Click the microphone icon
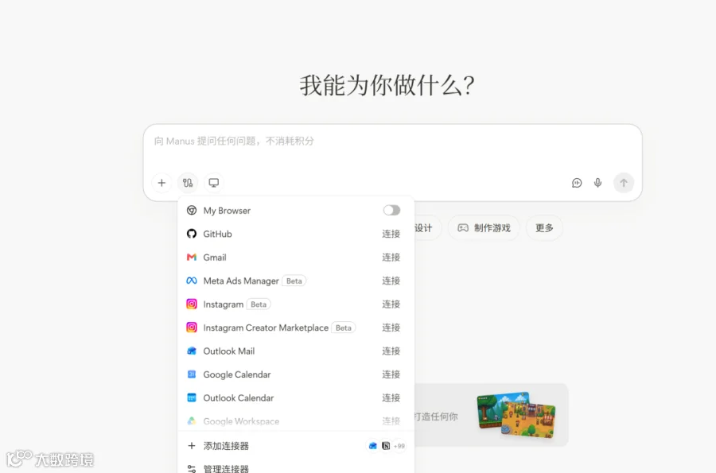This screenshot has width=716, height=473. coord(597,183)
